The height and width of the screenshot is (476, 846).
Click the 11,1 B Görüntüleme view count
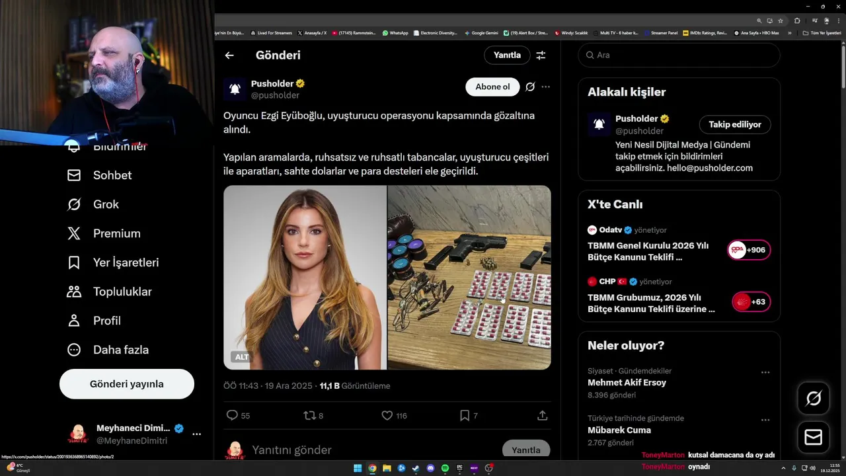(355, 386)
